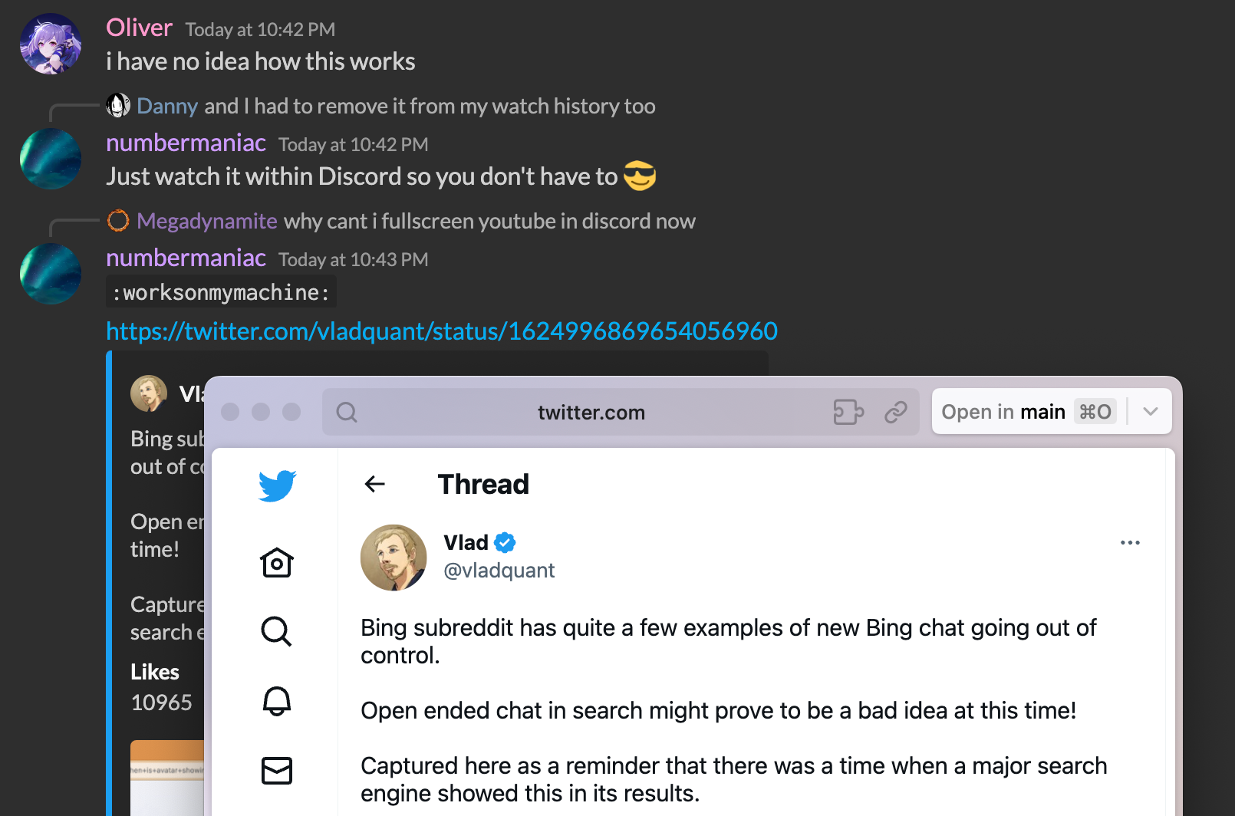1235x816 pixels.
Task: Open Twitter Messages envelope
Action: (x=277, y=770)
